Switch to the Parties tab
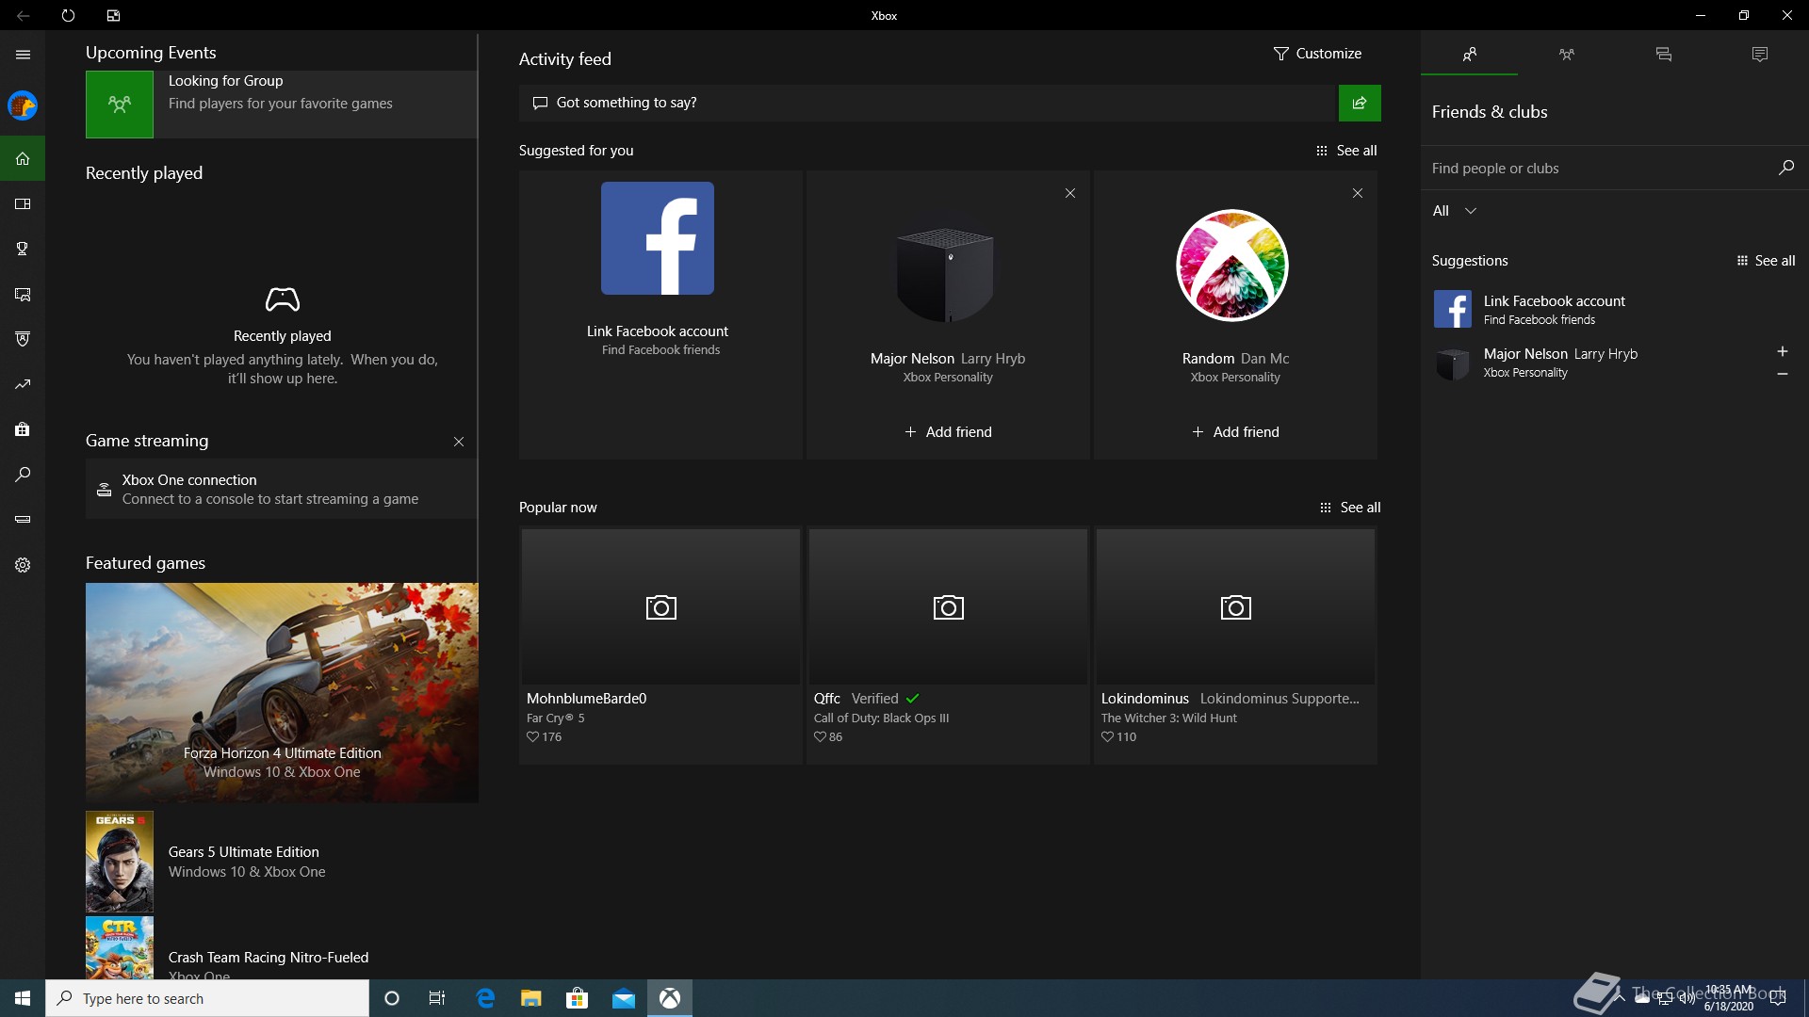The image size is (1809, 1017). (x=1566, y=55)
